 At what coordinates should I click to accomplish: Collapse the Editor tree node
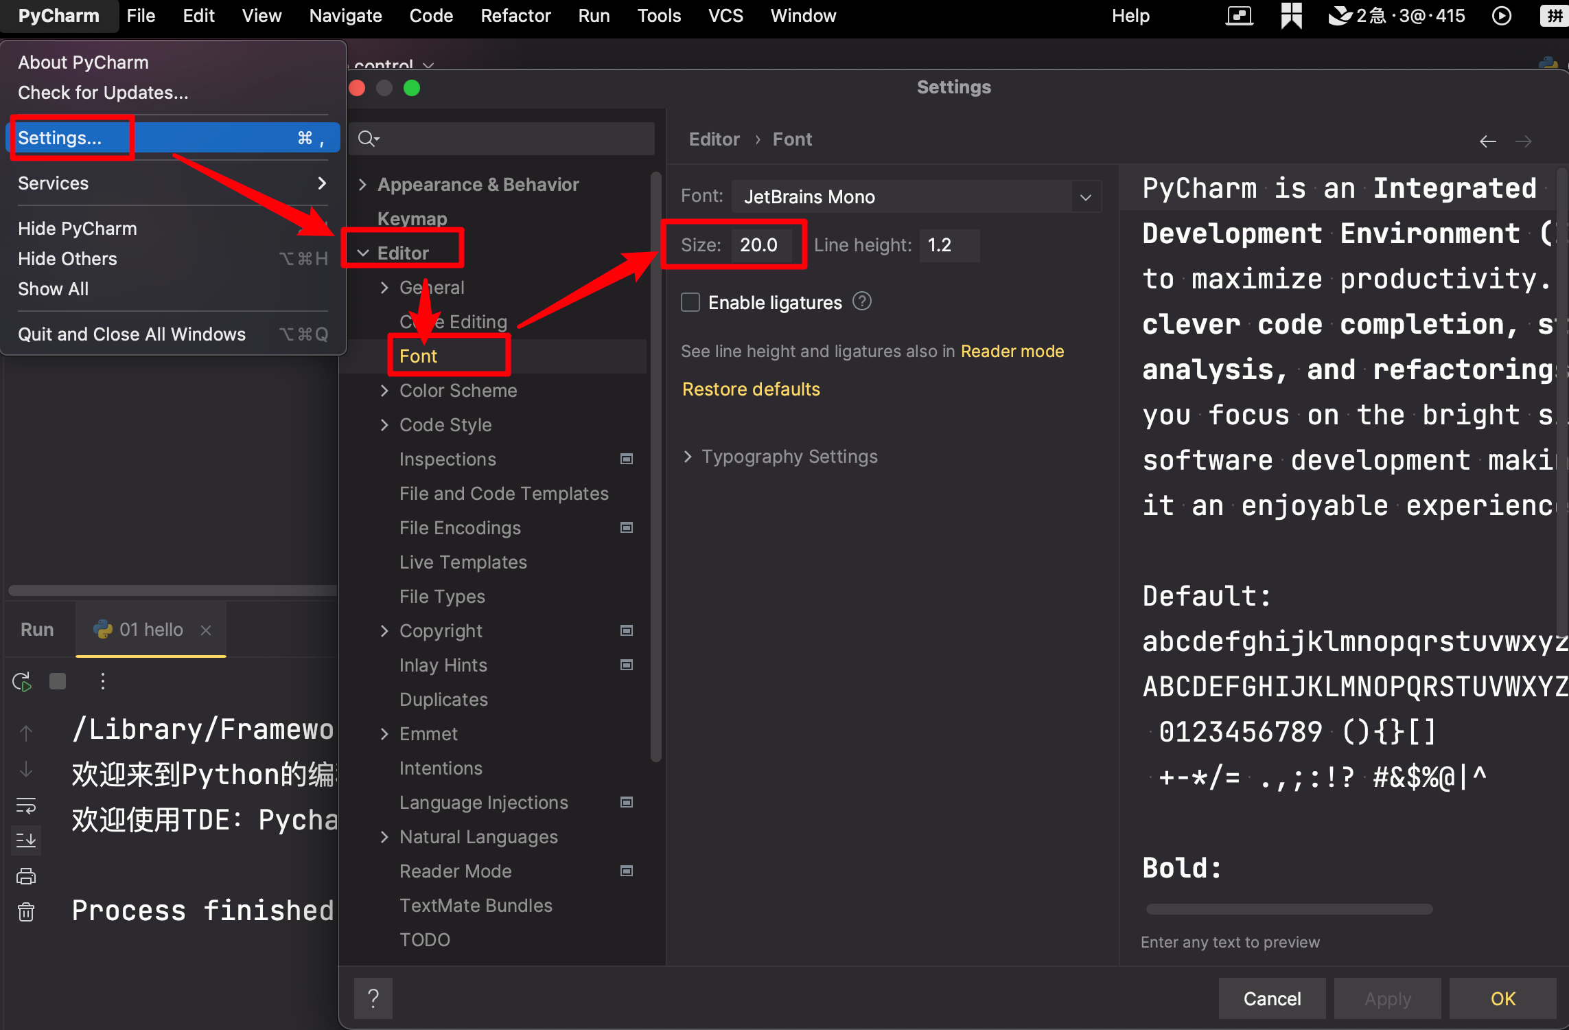click(364, 253)
